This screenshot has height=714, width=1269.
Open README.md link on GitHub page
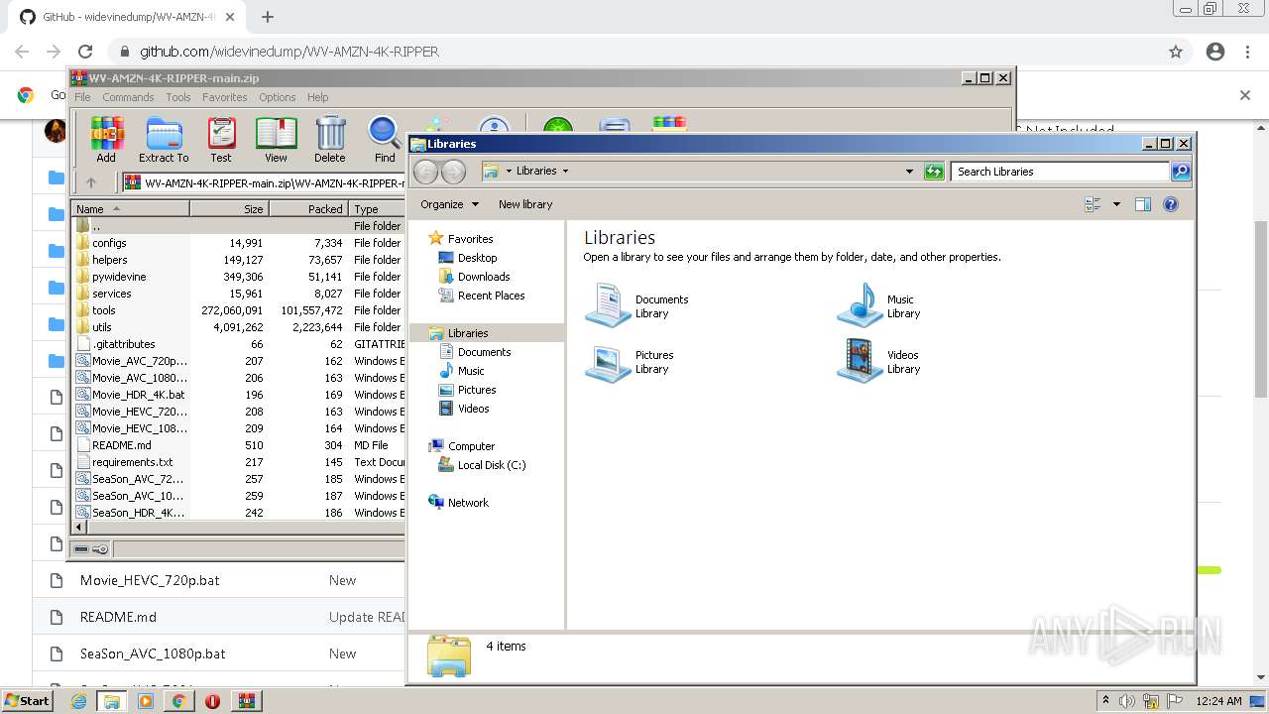(x=118, y=617)
